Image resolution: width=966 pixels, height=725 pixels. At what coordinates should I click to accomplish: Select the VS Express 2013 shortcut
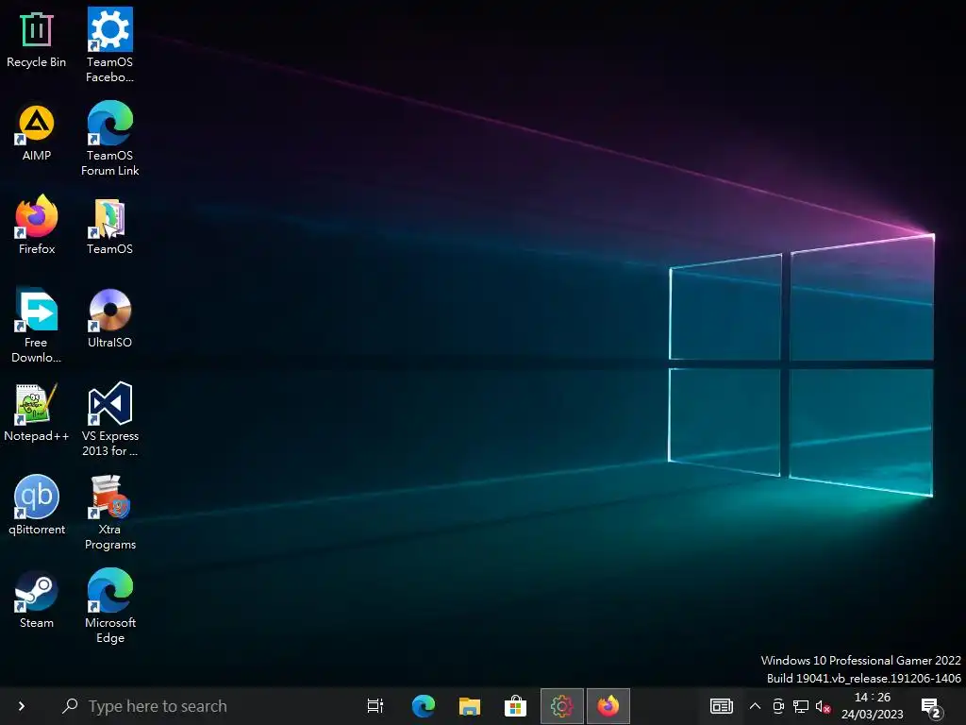coord(109,419)
